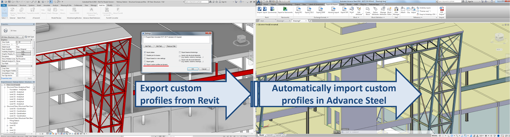
Task: Click the Create Block icon
Action: click(x=368, y=11)
